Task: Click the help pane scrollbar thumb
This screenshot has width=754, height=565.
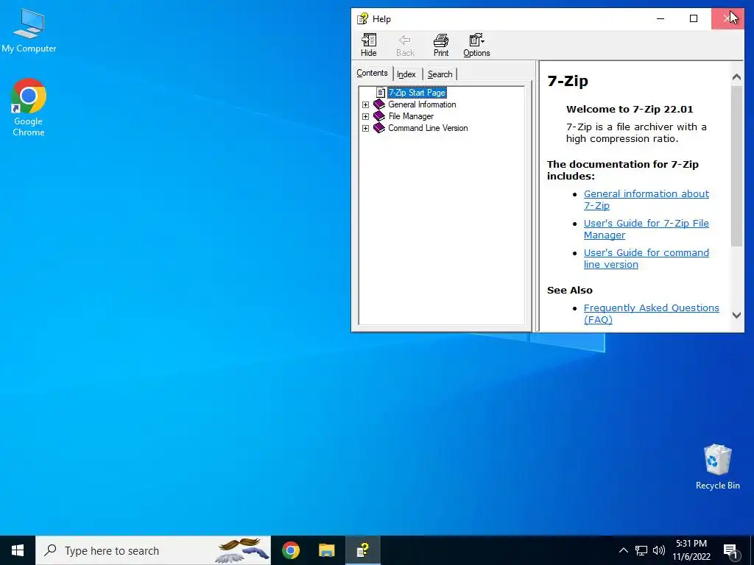Action: click(736, 166)
